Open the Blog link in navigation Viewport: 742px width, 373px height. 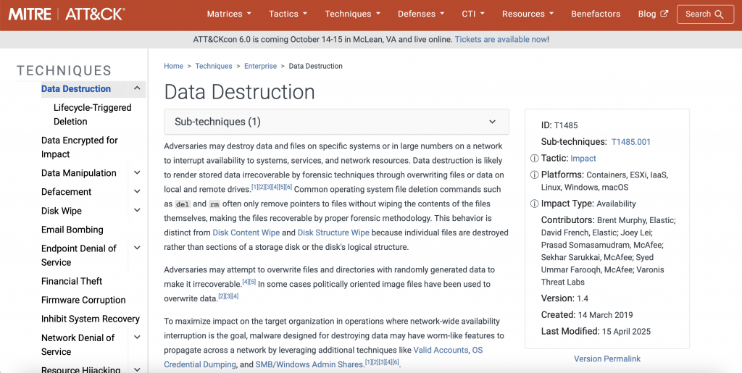653,14
